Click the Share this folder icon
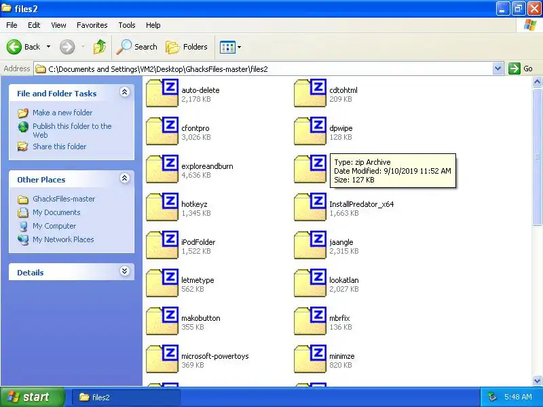Viewport: 543px width, 407px height. pyautogui.click(x=23, y=147)
